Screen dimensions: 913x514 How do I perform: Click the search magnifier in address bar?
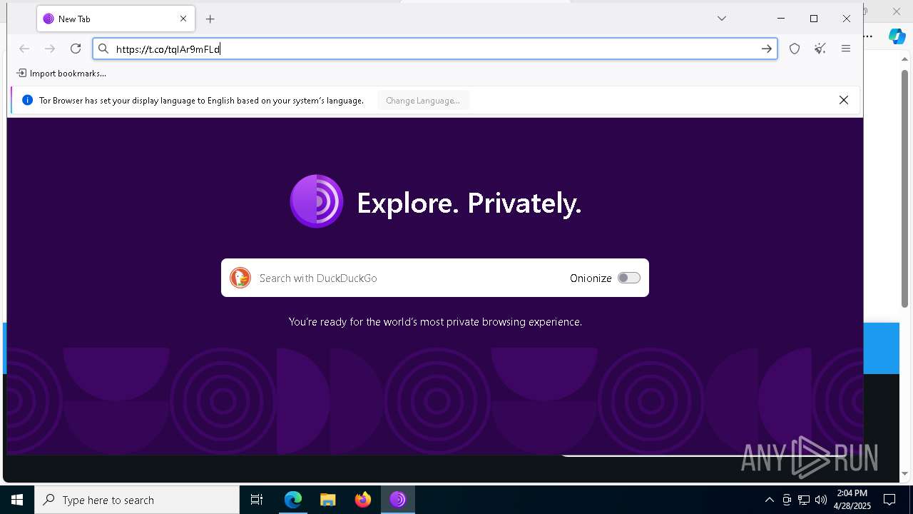pyautogui.click(x=103, y=49)
